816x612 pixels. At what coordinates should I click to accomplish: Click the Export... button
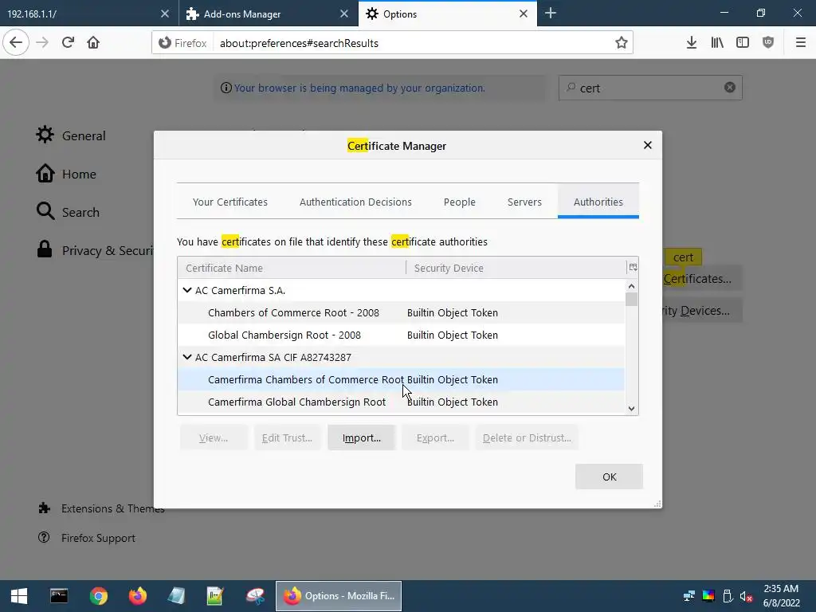(435, 437)
